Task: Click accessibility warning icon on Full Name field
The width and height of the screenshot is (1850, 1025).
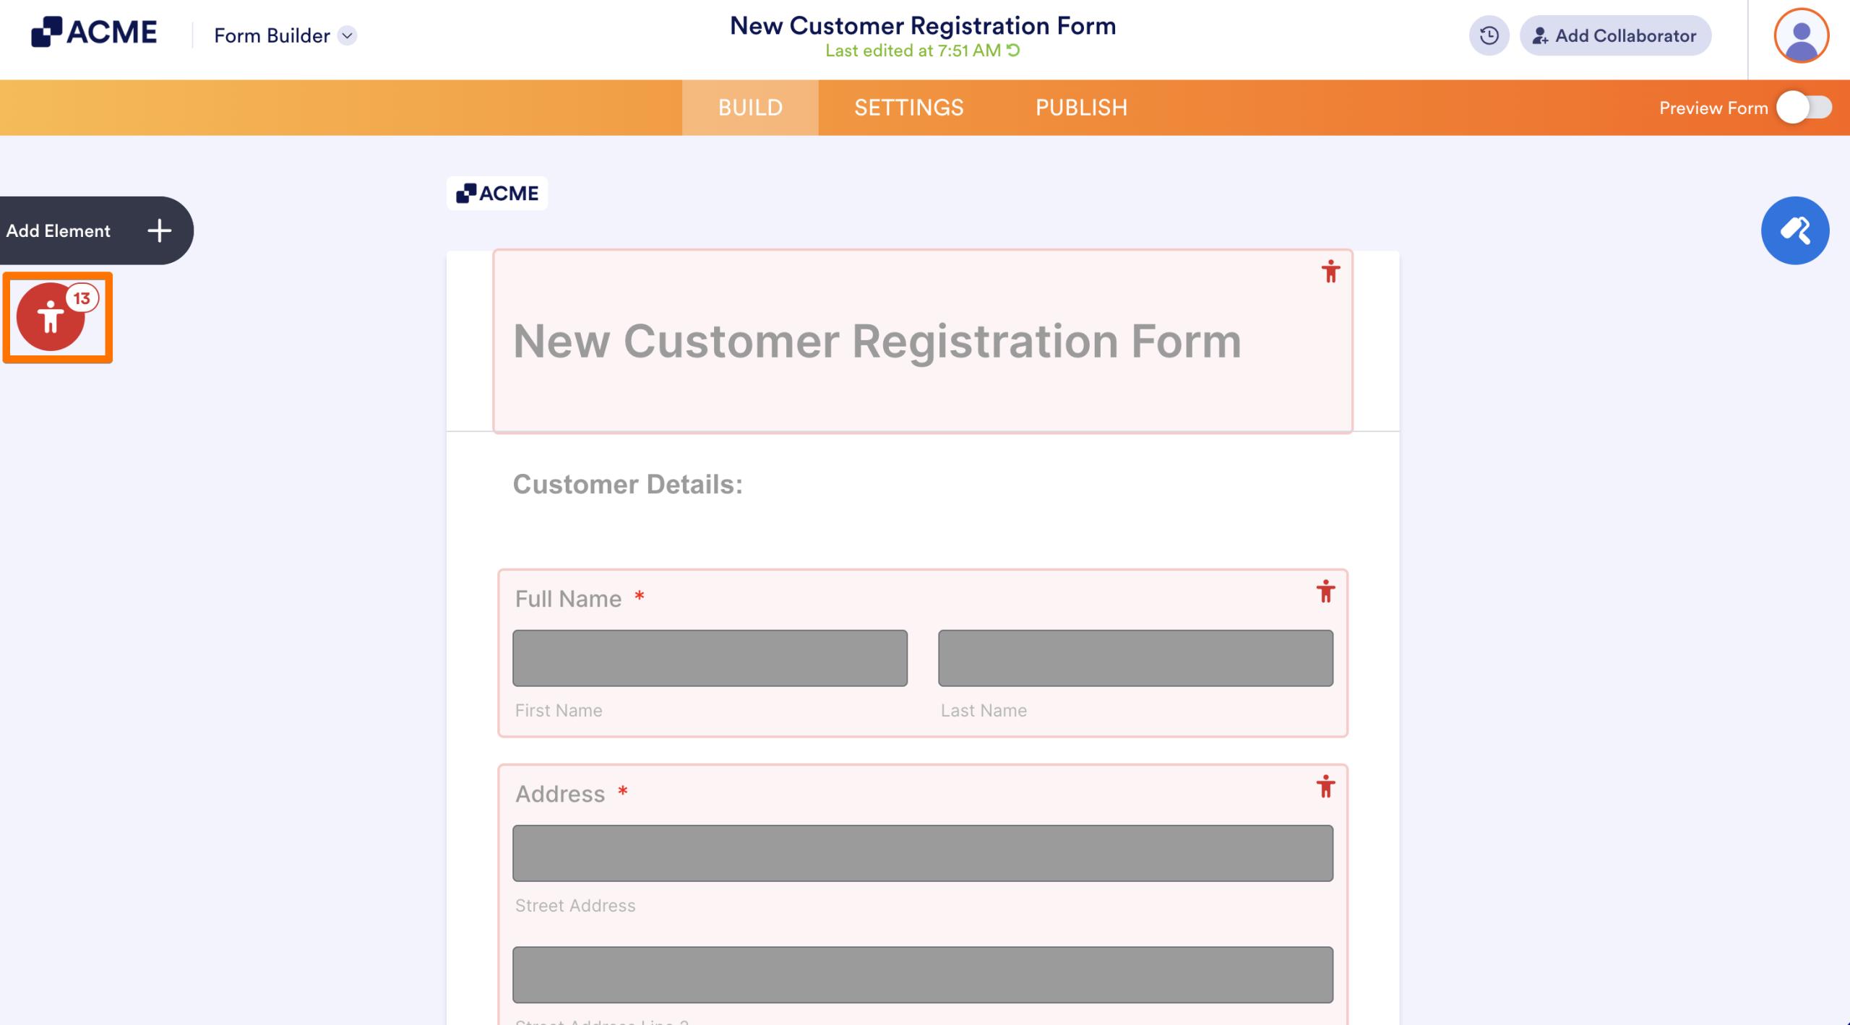Action: click(x=1325, y=592)
